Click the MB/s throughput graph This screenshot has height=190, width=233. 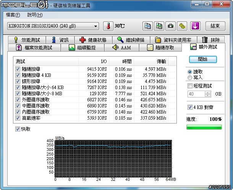(x=113, y=159)
